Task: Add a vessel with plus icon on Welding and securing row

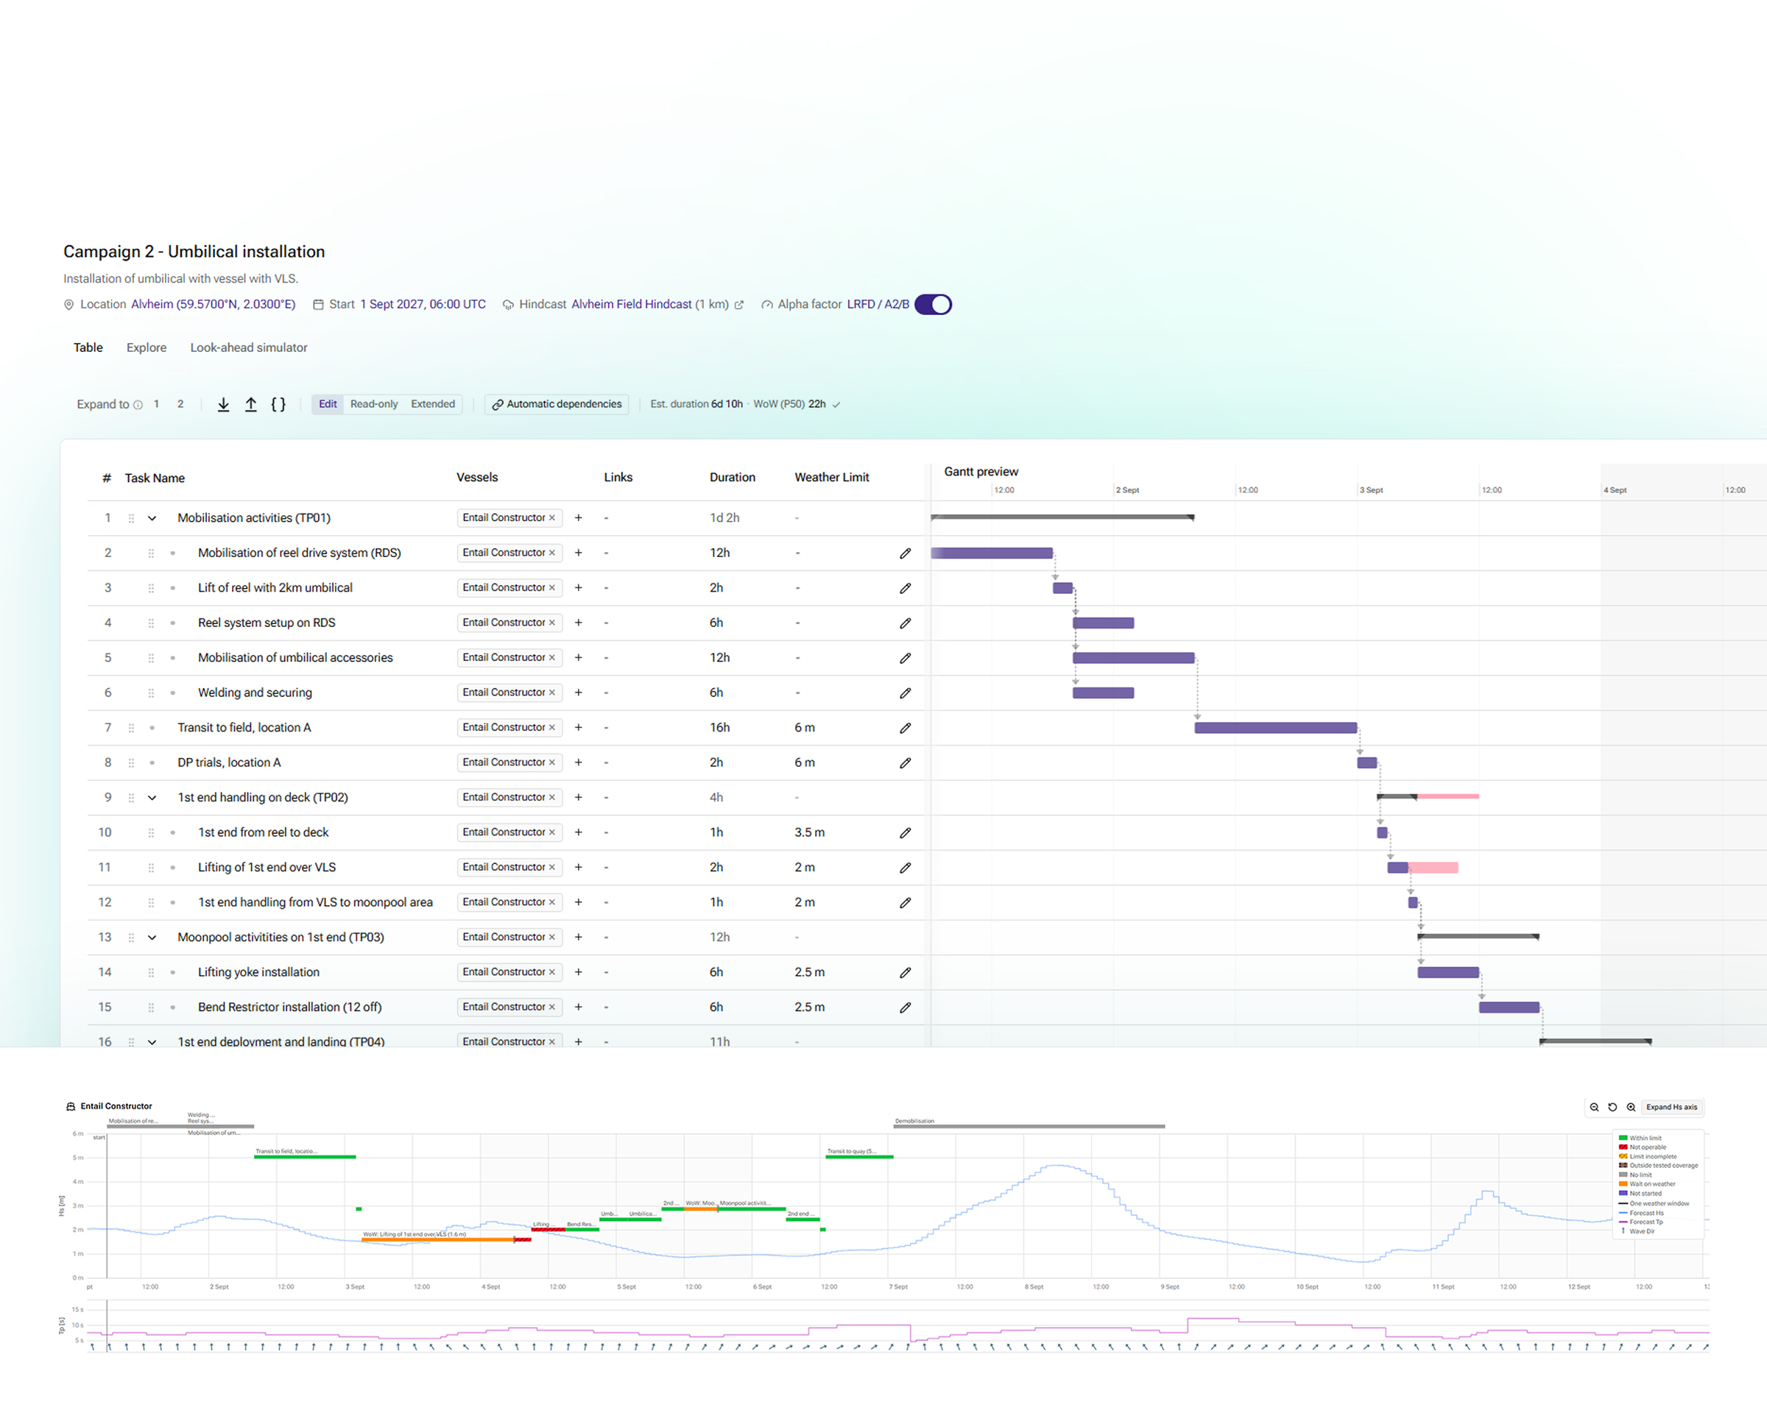Action: pos(579,693)
